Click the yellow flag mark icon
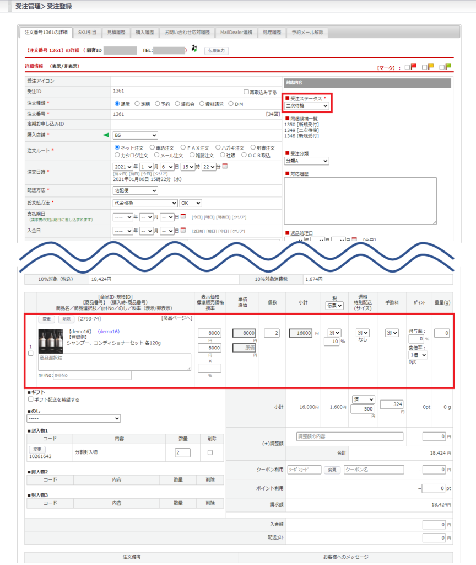The image size is (476, 565). point(430,67)
